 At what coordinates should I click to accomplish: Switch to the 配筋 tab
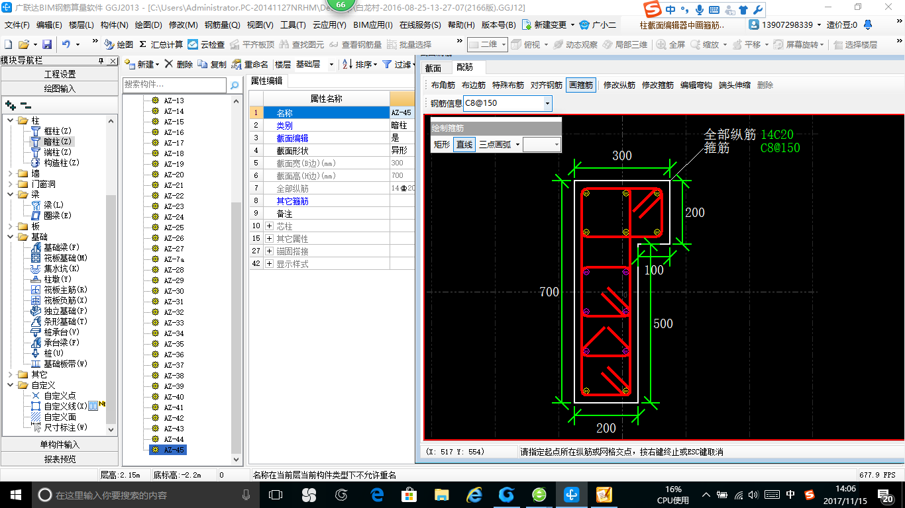(x=465, y=67)
